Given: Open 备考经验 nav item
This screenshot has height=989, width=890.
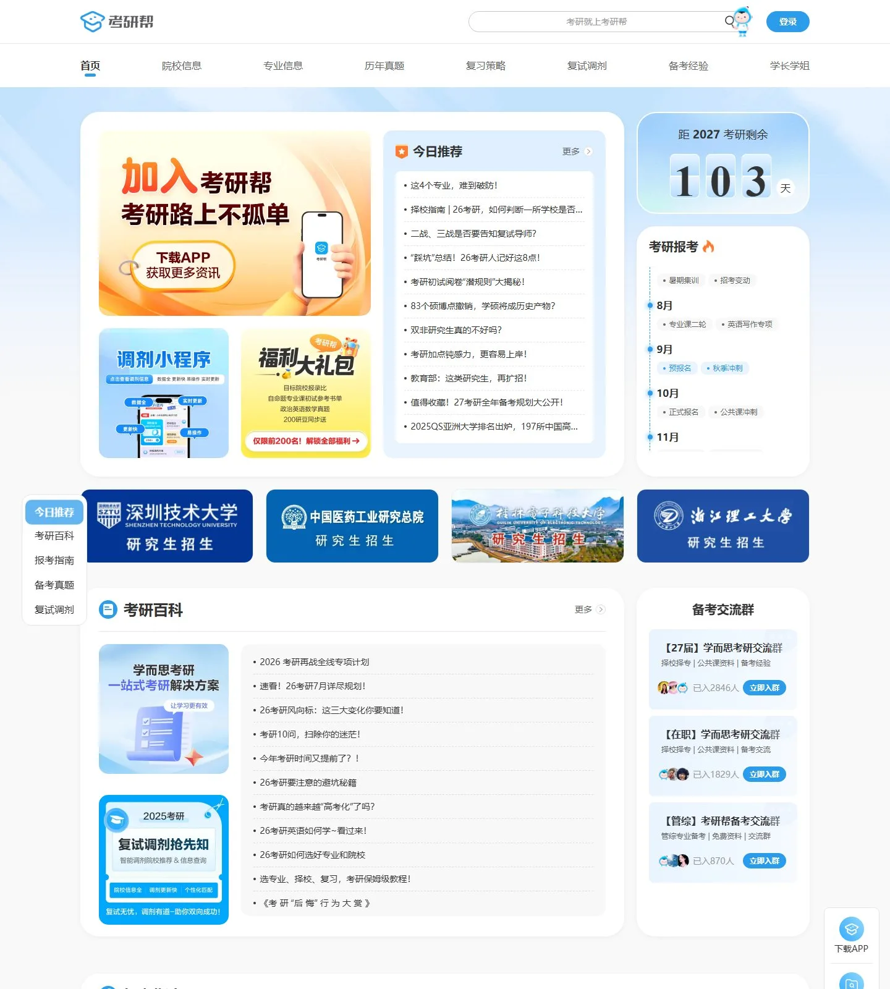Looking at the screenshot, I should click(x=689, y=66).
